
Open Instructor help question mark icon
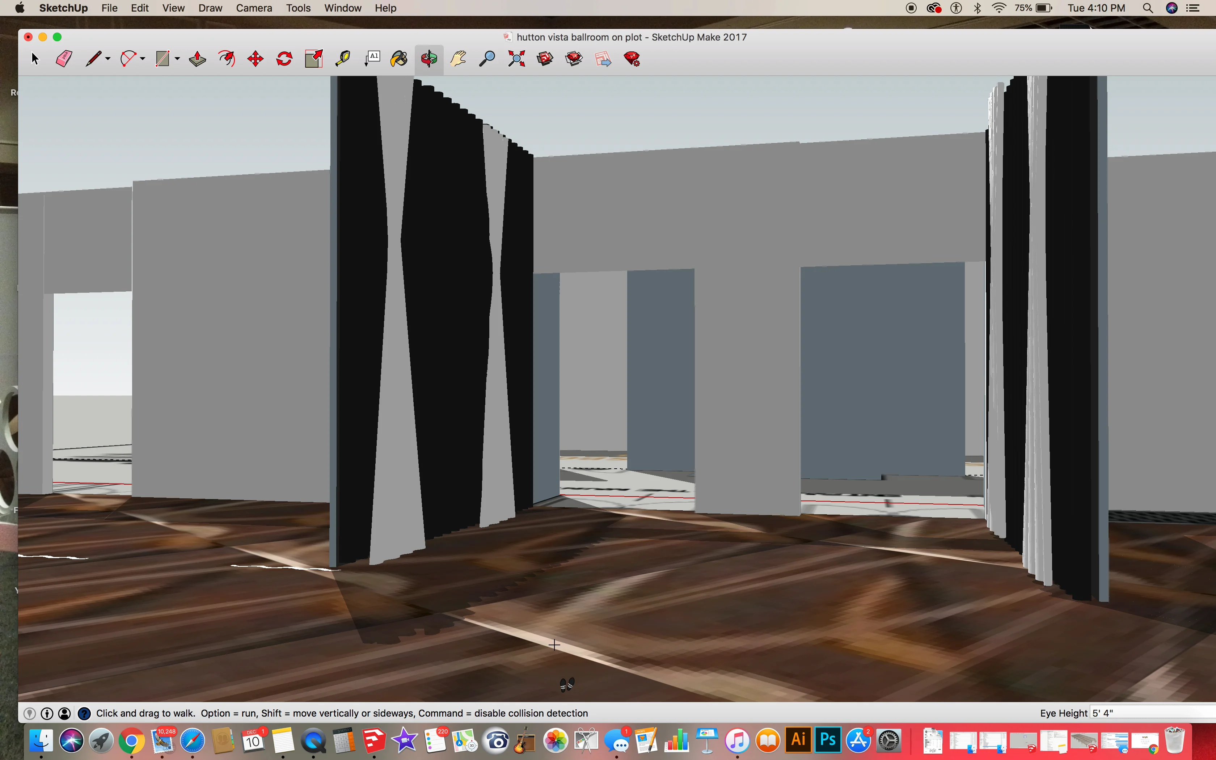tap(84, 713)
